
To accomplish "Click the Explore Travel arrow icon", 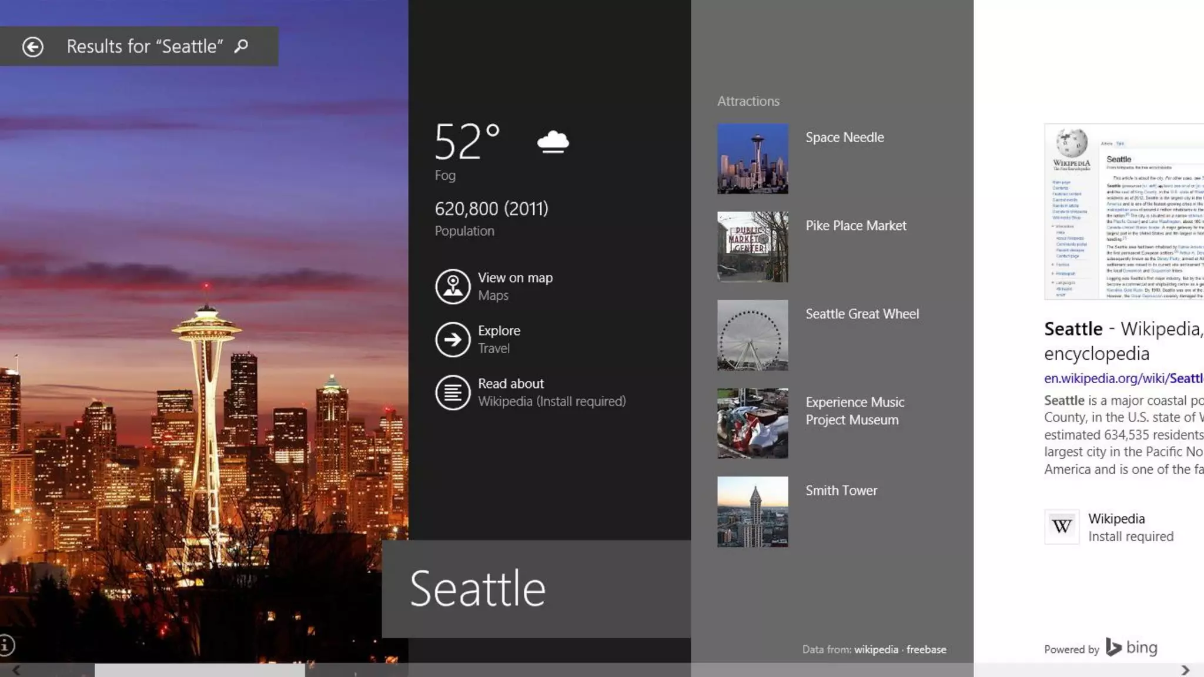I will pos(453,339).
